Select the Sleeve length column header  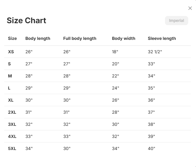pos(162,38)
